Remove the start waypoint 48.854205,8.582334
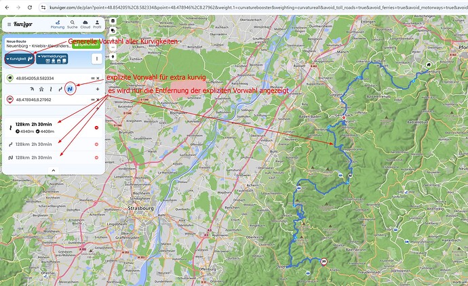Image resolution: width=468 pixels, height=286 pixels. [98, 79]
